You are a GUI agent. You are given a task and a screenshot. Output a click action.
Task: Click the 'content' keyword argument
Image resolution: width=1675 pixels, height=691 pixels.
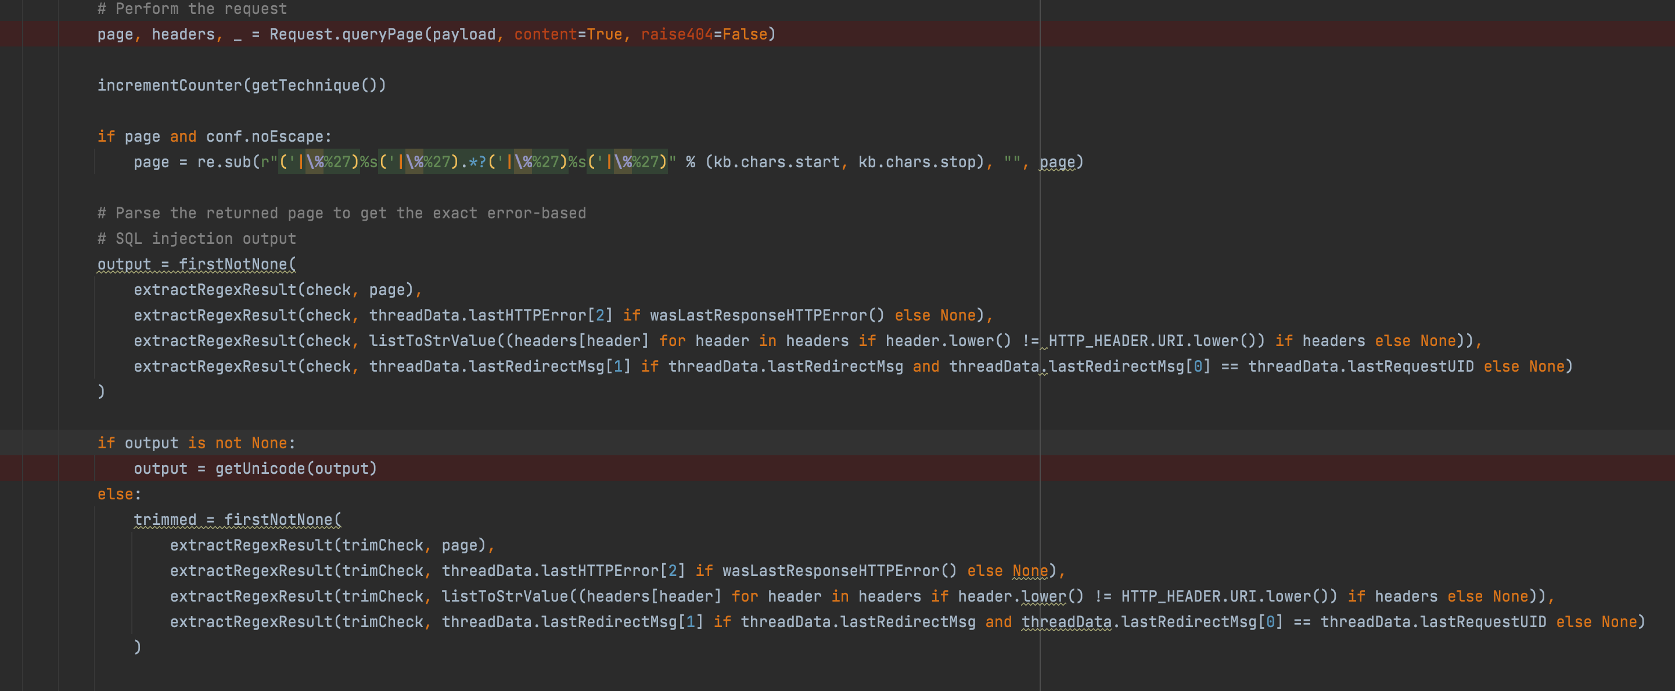(545, 34)
